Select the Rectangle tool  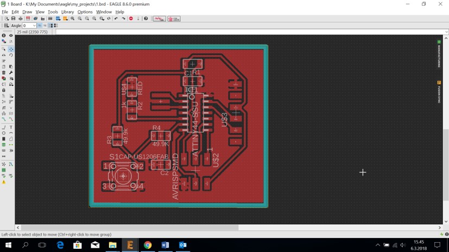pos(4,139)
